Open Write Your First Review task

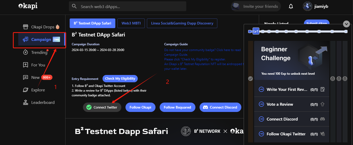(292, 89)
